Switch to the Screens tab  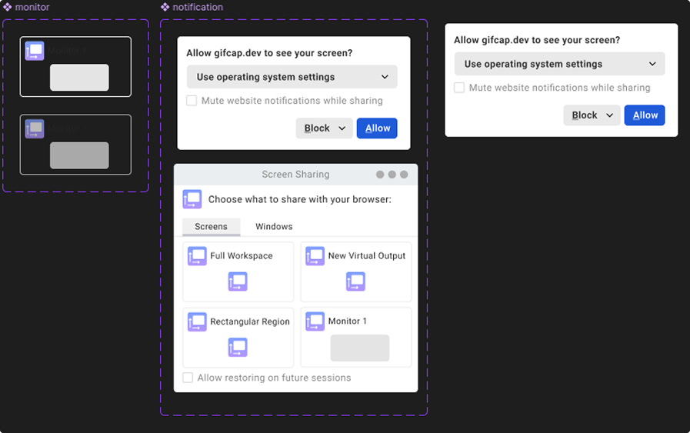(212, 227)
